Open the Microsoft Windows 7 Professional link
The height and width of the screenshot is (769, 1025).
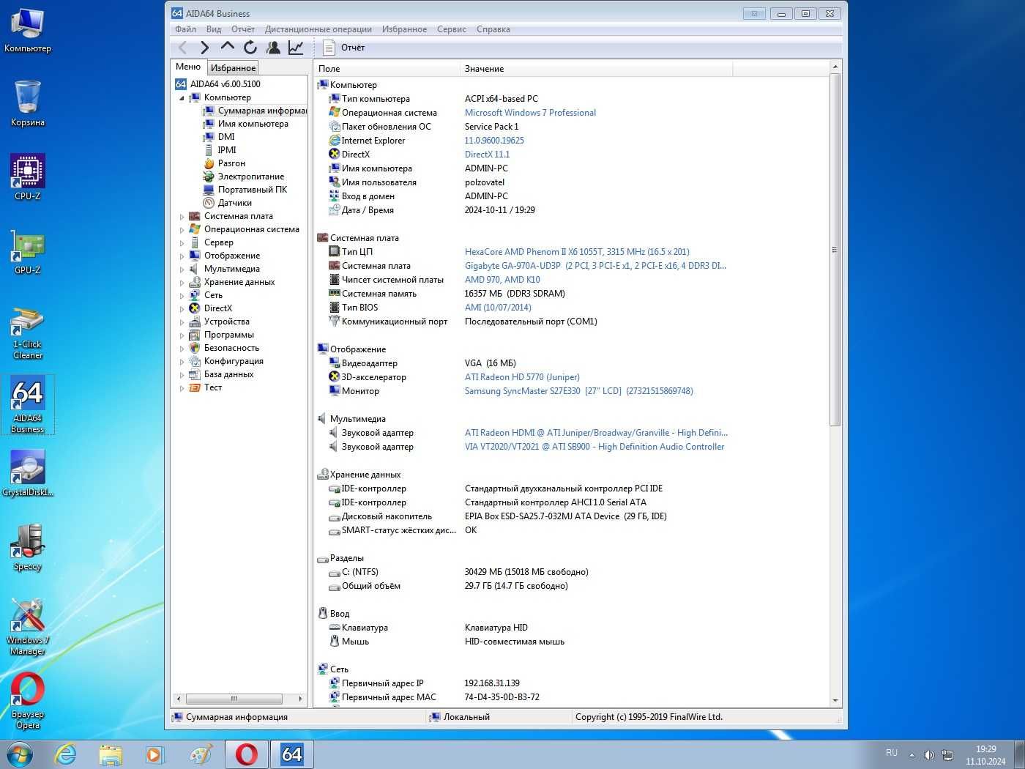[530, 113]
